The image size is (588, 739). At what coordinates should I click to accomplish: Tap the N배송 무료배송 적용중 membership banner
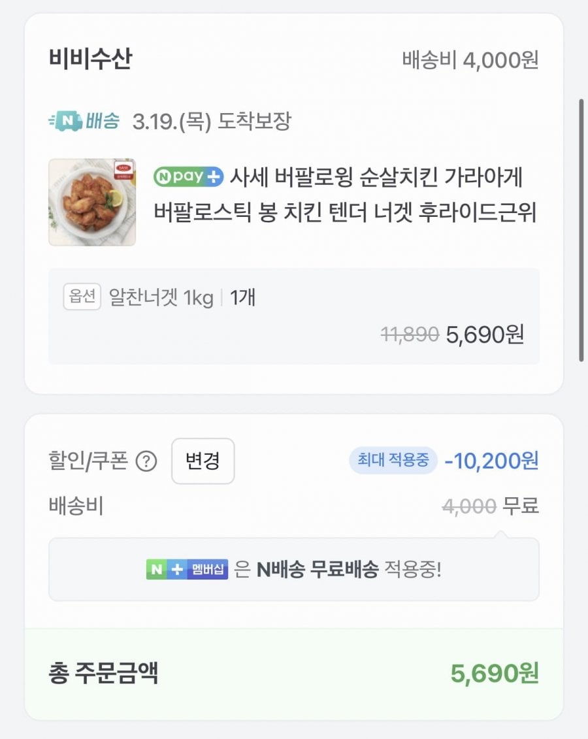[x=294, y=569]
